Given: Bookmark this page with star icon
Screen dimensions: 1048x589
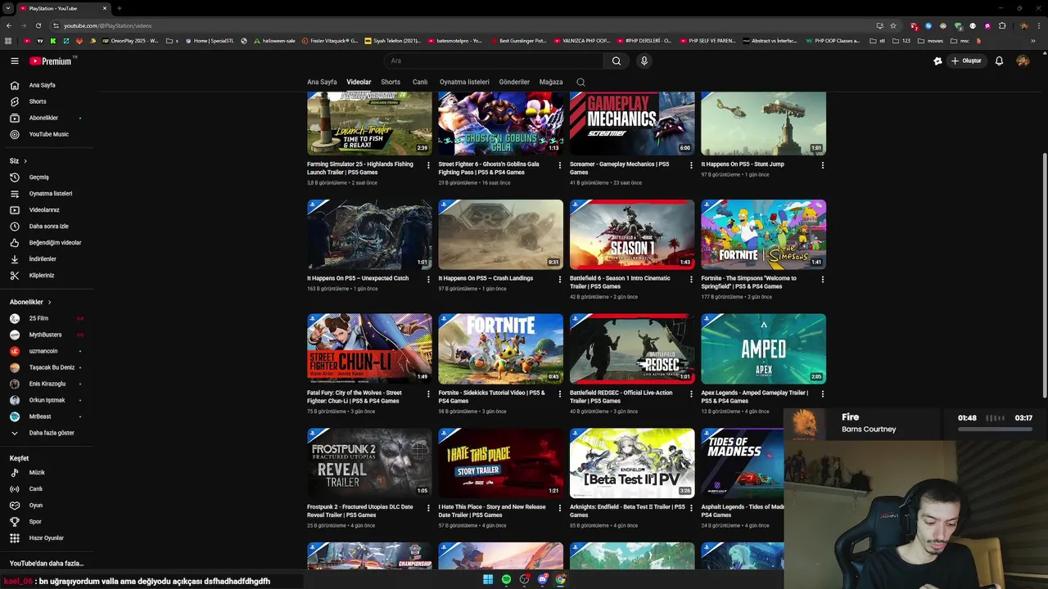Looking at the screenshot, I should 893,25.
